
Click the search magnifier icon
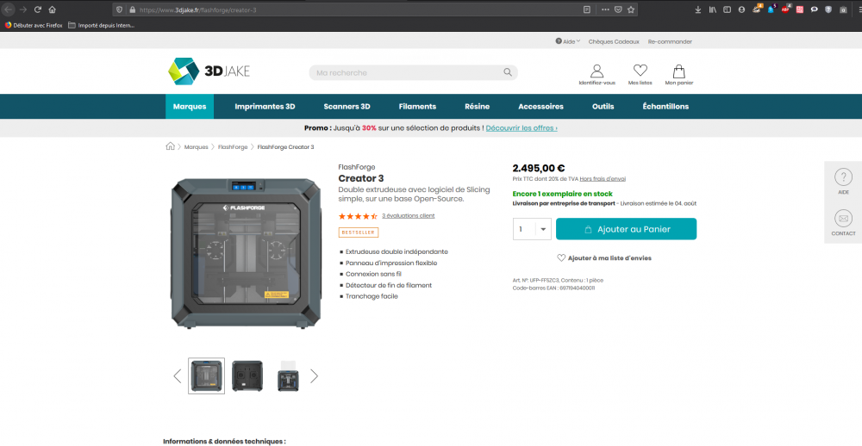508,72
